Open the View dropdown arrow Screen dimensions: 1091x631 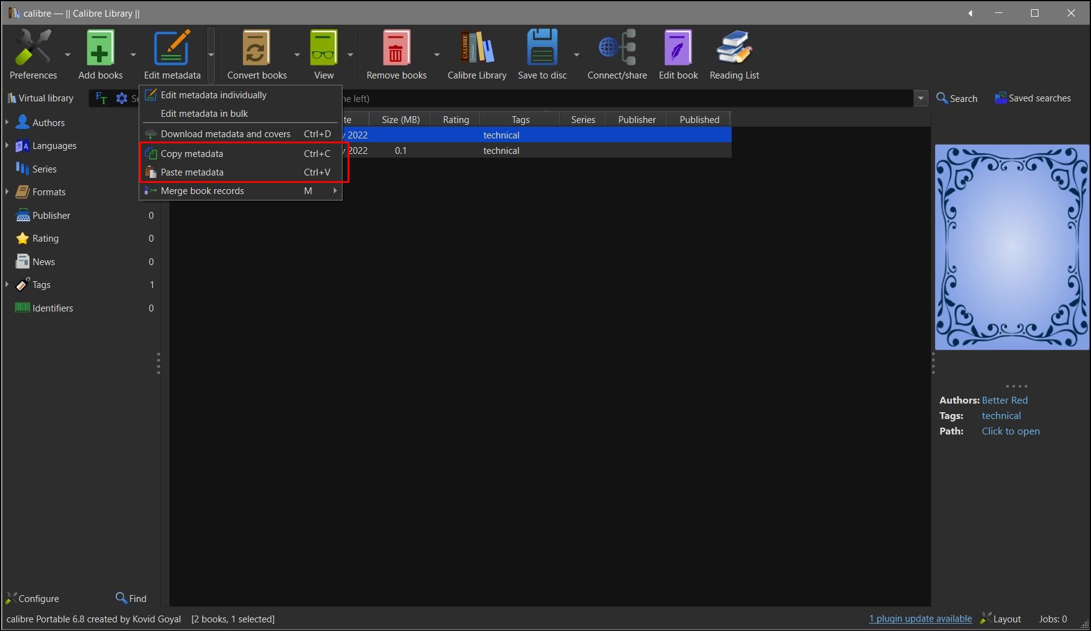(x=350, y=54)
